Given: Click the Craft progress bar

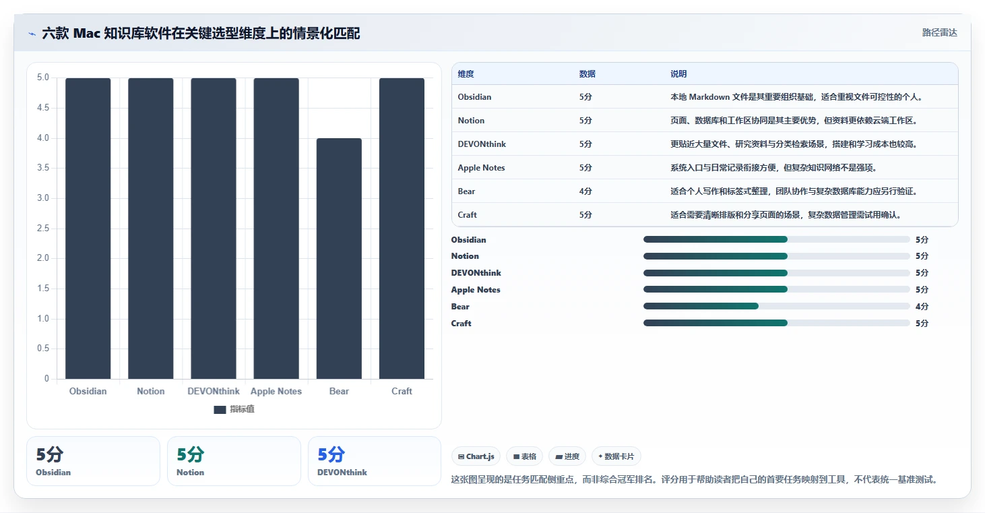Looking at the screenshot, I should coord(777,323).
